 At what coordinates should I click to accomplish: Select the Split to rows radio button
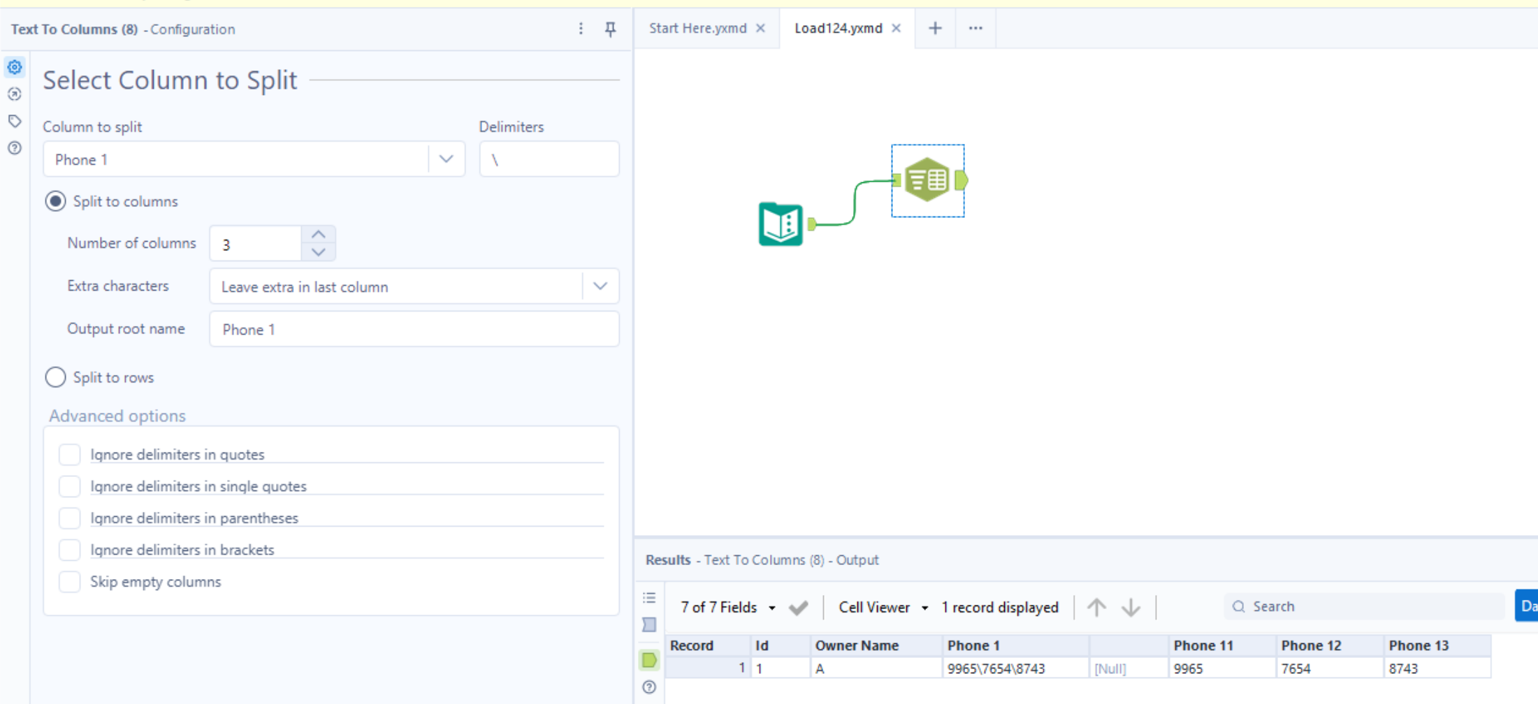(x=55, y=377)
